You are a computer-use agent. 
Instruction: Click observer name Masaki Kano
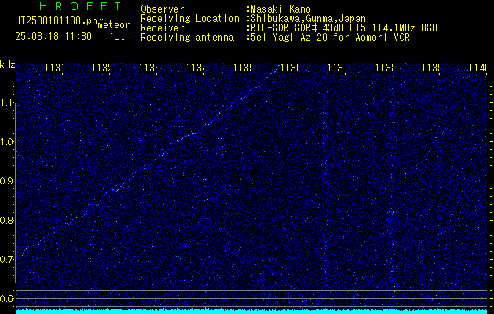280,9
